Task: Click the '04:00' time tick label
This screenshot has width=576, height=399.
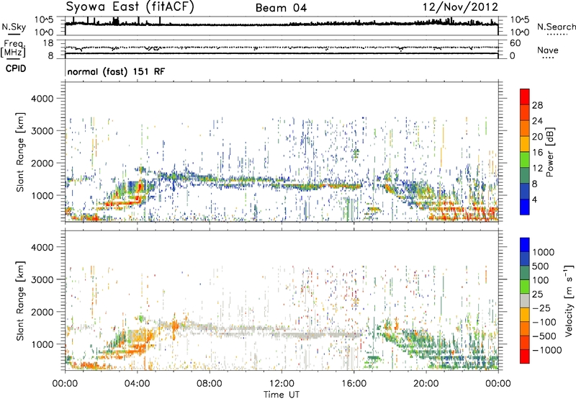Action: [137, 384]
